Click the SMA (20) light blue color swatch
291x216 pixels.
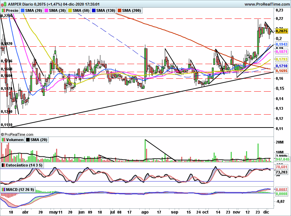pos(23,10)
